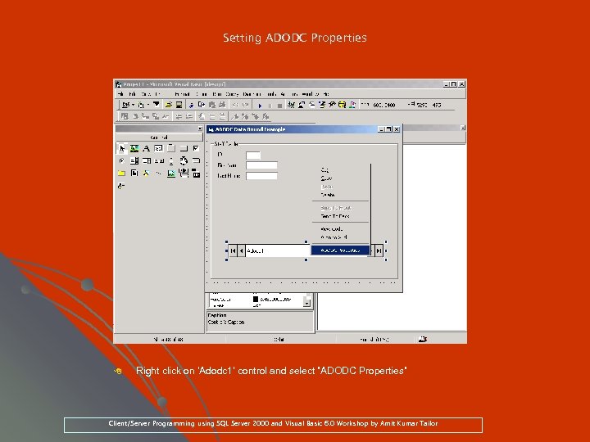Select the HScrollBar tool in the toolbox
Viewport: 590px width, 442px height.
pos(159,161)
